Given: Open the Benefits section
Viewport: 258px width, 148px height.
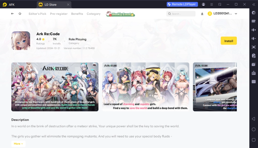Looking at the screenshot, I should point(77,14).
